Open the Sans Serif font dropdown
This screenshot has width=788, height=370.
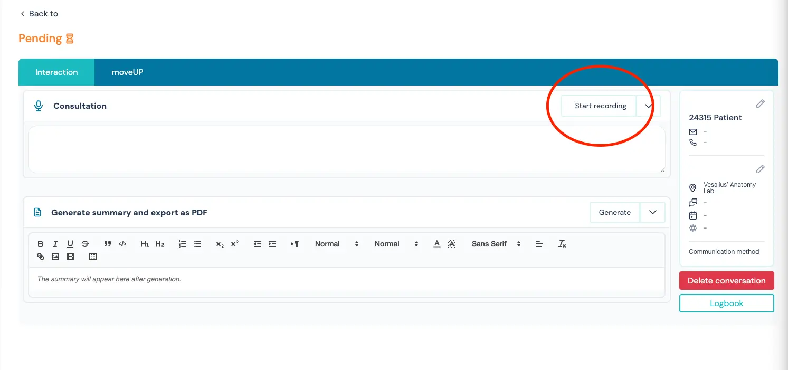(x=496, y=244)
